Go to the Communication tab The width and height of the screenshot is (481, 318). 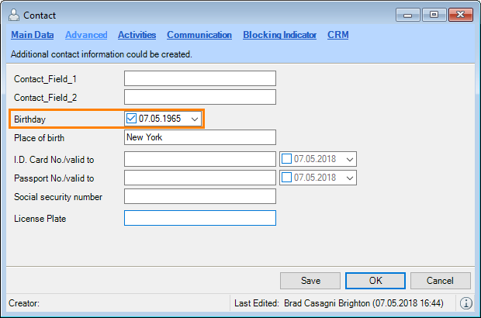(x=199, y=35)
